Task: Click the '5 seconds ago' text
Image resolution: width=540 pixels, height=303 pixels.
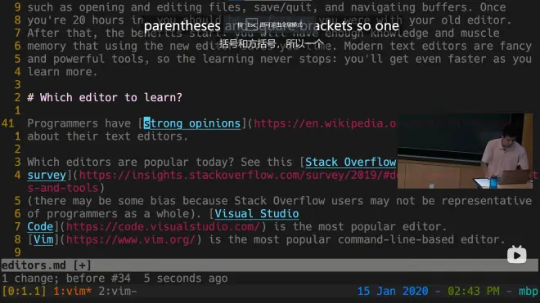Action: click(x=186, y=278)
